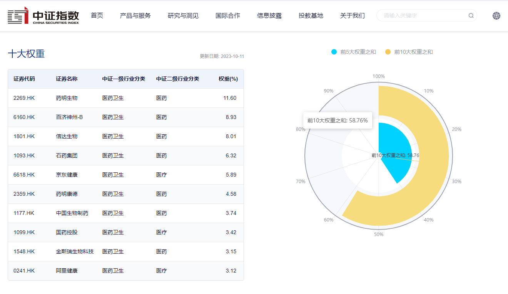Viewport: 508px width, 294px height.
Task: Click the 证券代码 column header
Action: 24,79
